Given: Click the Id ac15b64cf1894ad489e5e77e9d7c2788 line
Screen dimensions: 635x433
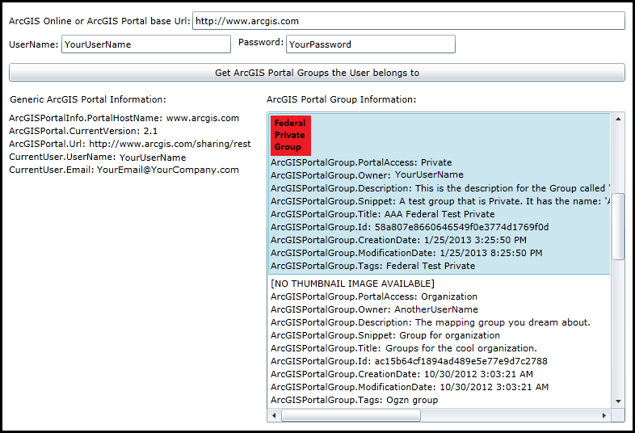Looking at the screenshot, I should (409, 361).
